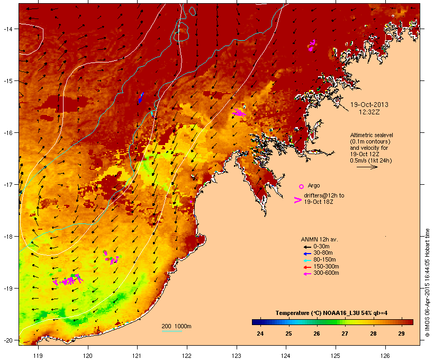Screen dimensions: 434x360
Task: Click the magenta 300-600m legend arrow
Action: pyautogui.click(x=307, y=274)
